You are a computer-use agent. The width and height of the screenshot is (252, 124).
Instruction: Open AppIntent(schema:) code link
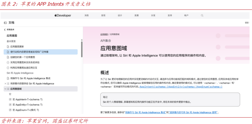[154, 87]
